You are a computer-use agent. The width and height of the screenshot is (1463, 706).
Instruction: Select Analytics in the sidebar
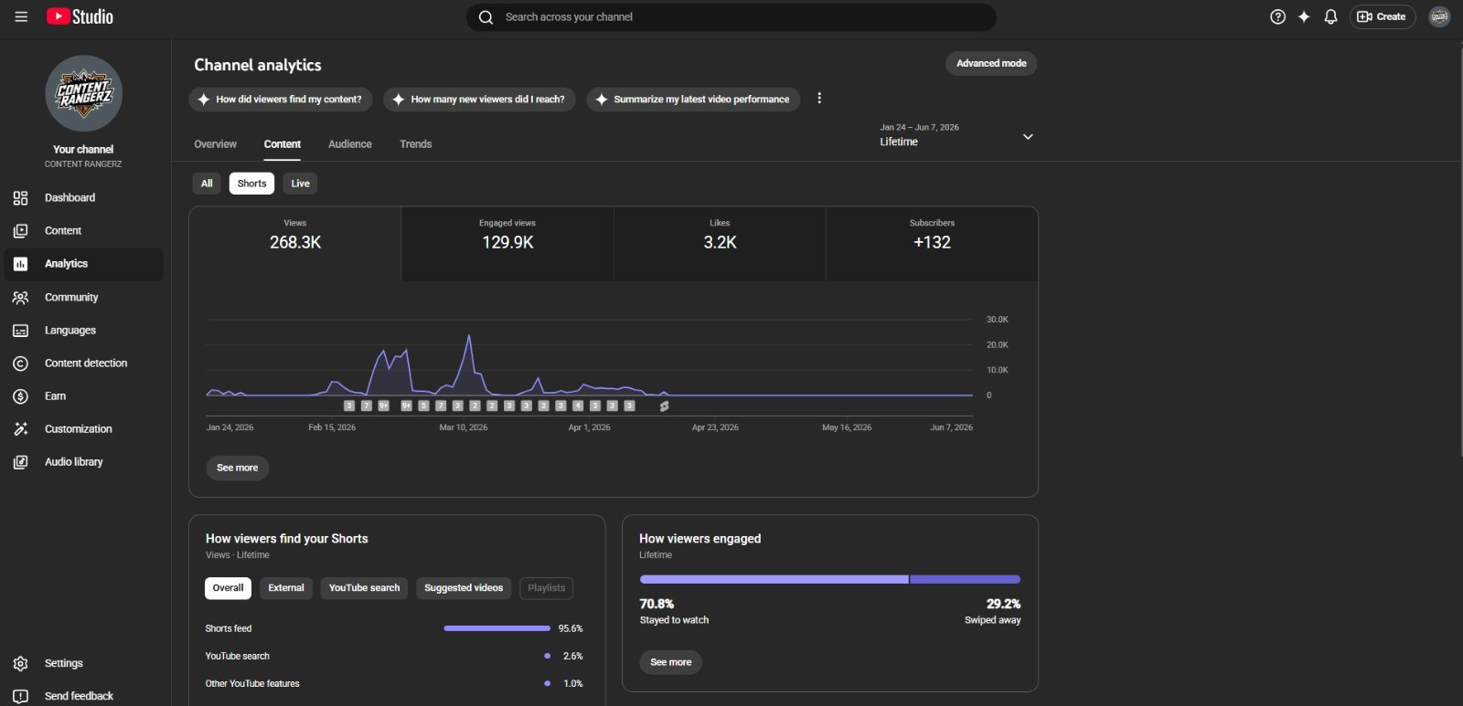tap(83, 264)
